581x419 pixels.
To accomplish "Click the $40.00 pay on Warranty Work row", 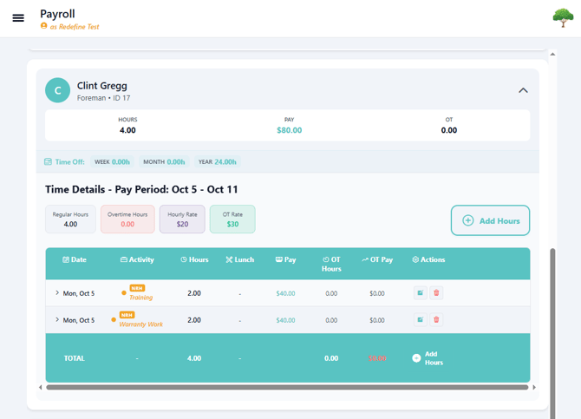I will pos(285,320).
